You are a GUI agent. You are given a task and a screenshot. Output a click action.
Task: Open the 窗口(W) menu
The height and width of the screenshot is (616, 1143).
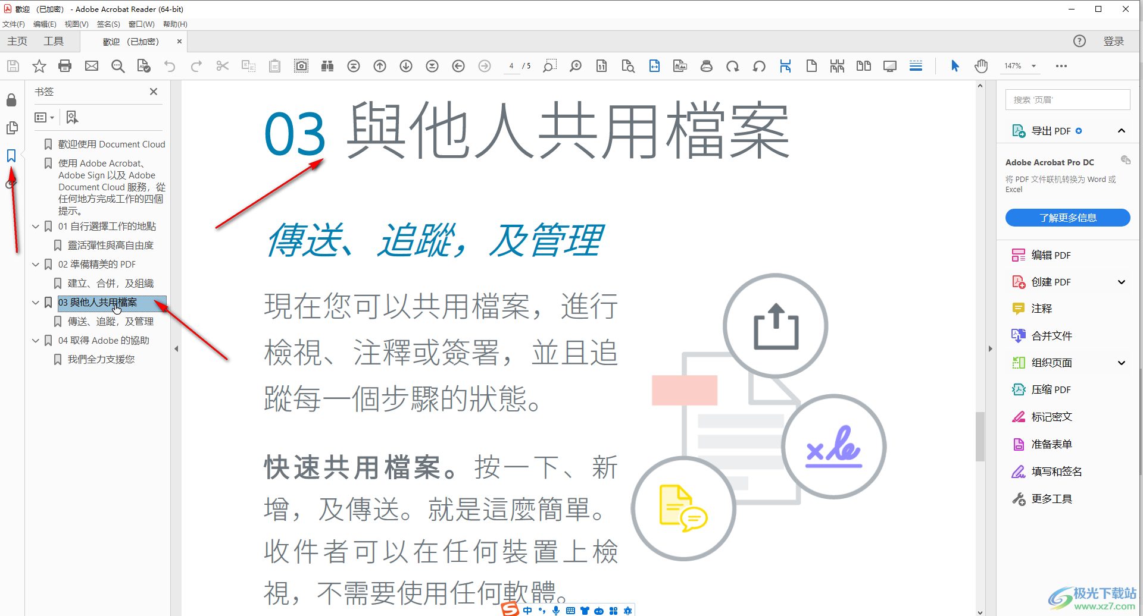coord(142,24)
